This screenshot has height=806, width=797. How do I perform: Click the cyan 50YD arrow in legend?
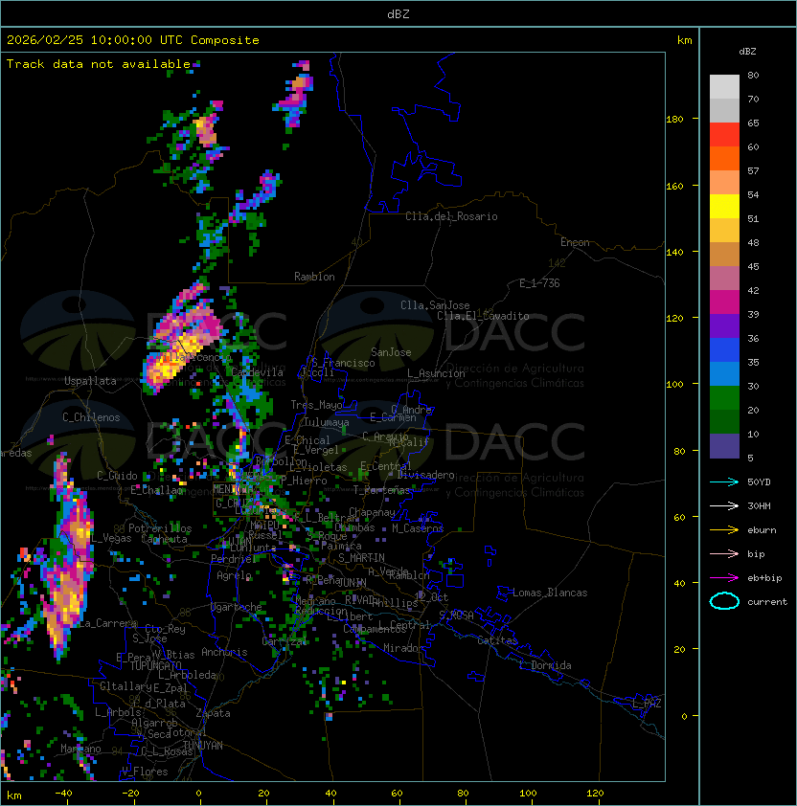pyautogui.click(x=724, y=481)
